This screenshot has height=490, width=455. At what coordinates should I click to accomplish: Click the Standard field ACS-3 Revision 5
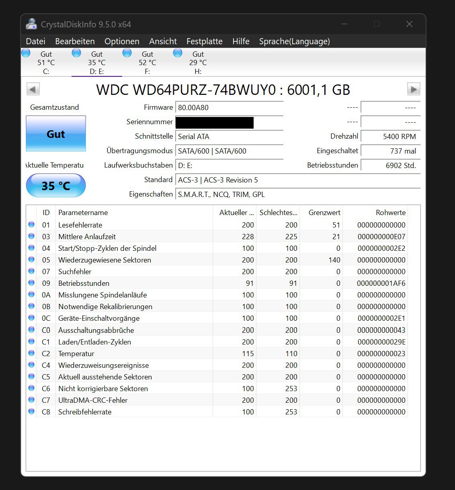tap(298, 180)
